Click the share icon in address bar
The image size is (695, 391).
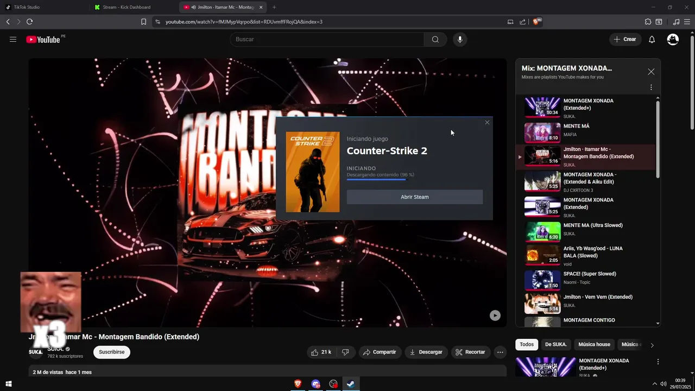(522, 22)
